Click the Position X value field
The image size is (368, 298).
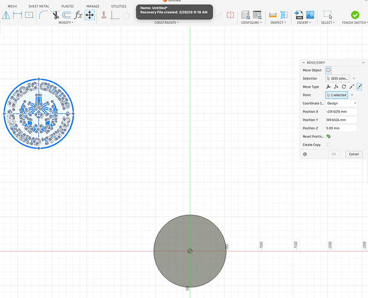[x=341, y=111]
